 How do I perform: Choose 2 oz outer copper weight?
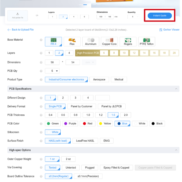[68, 159]
